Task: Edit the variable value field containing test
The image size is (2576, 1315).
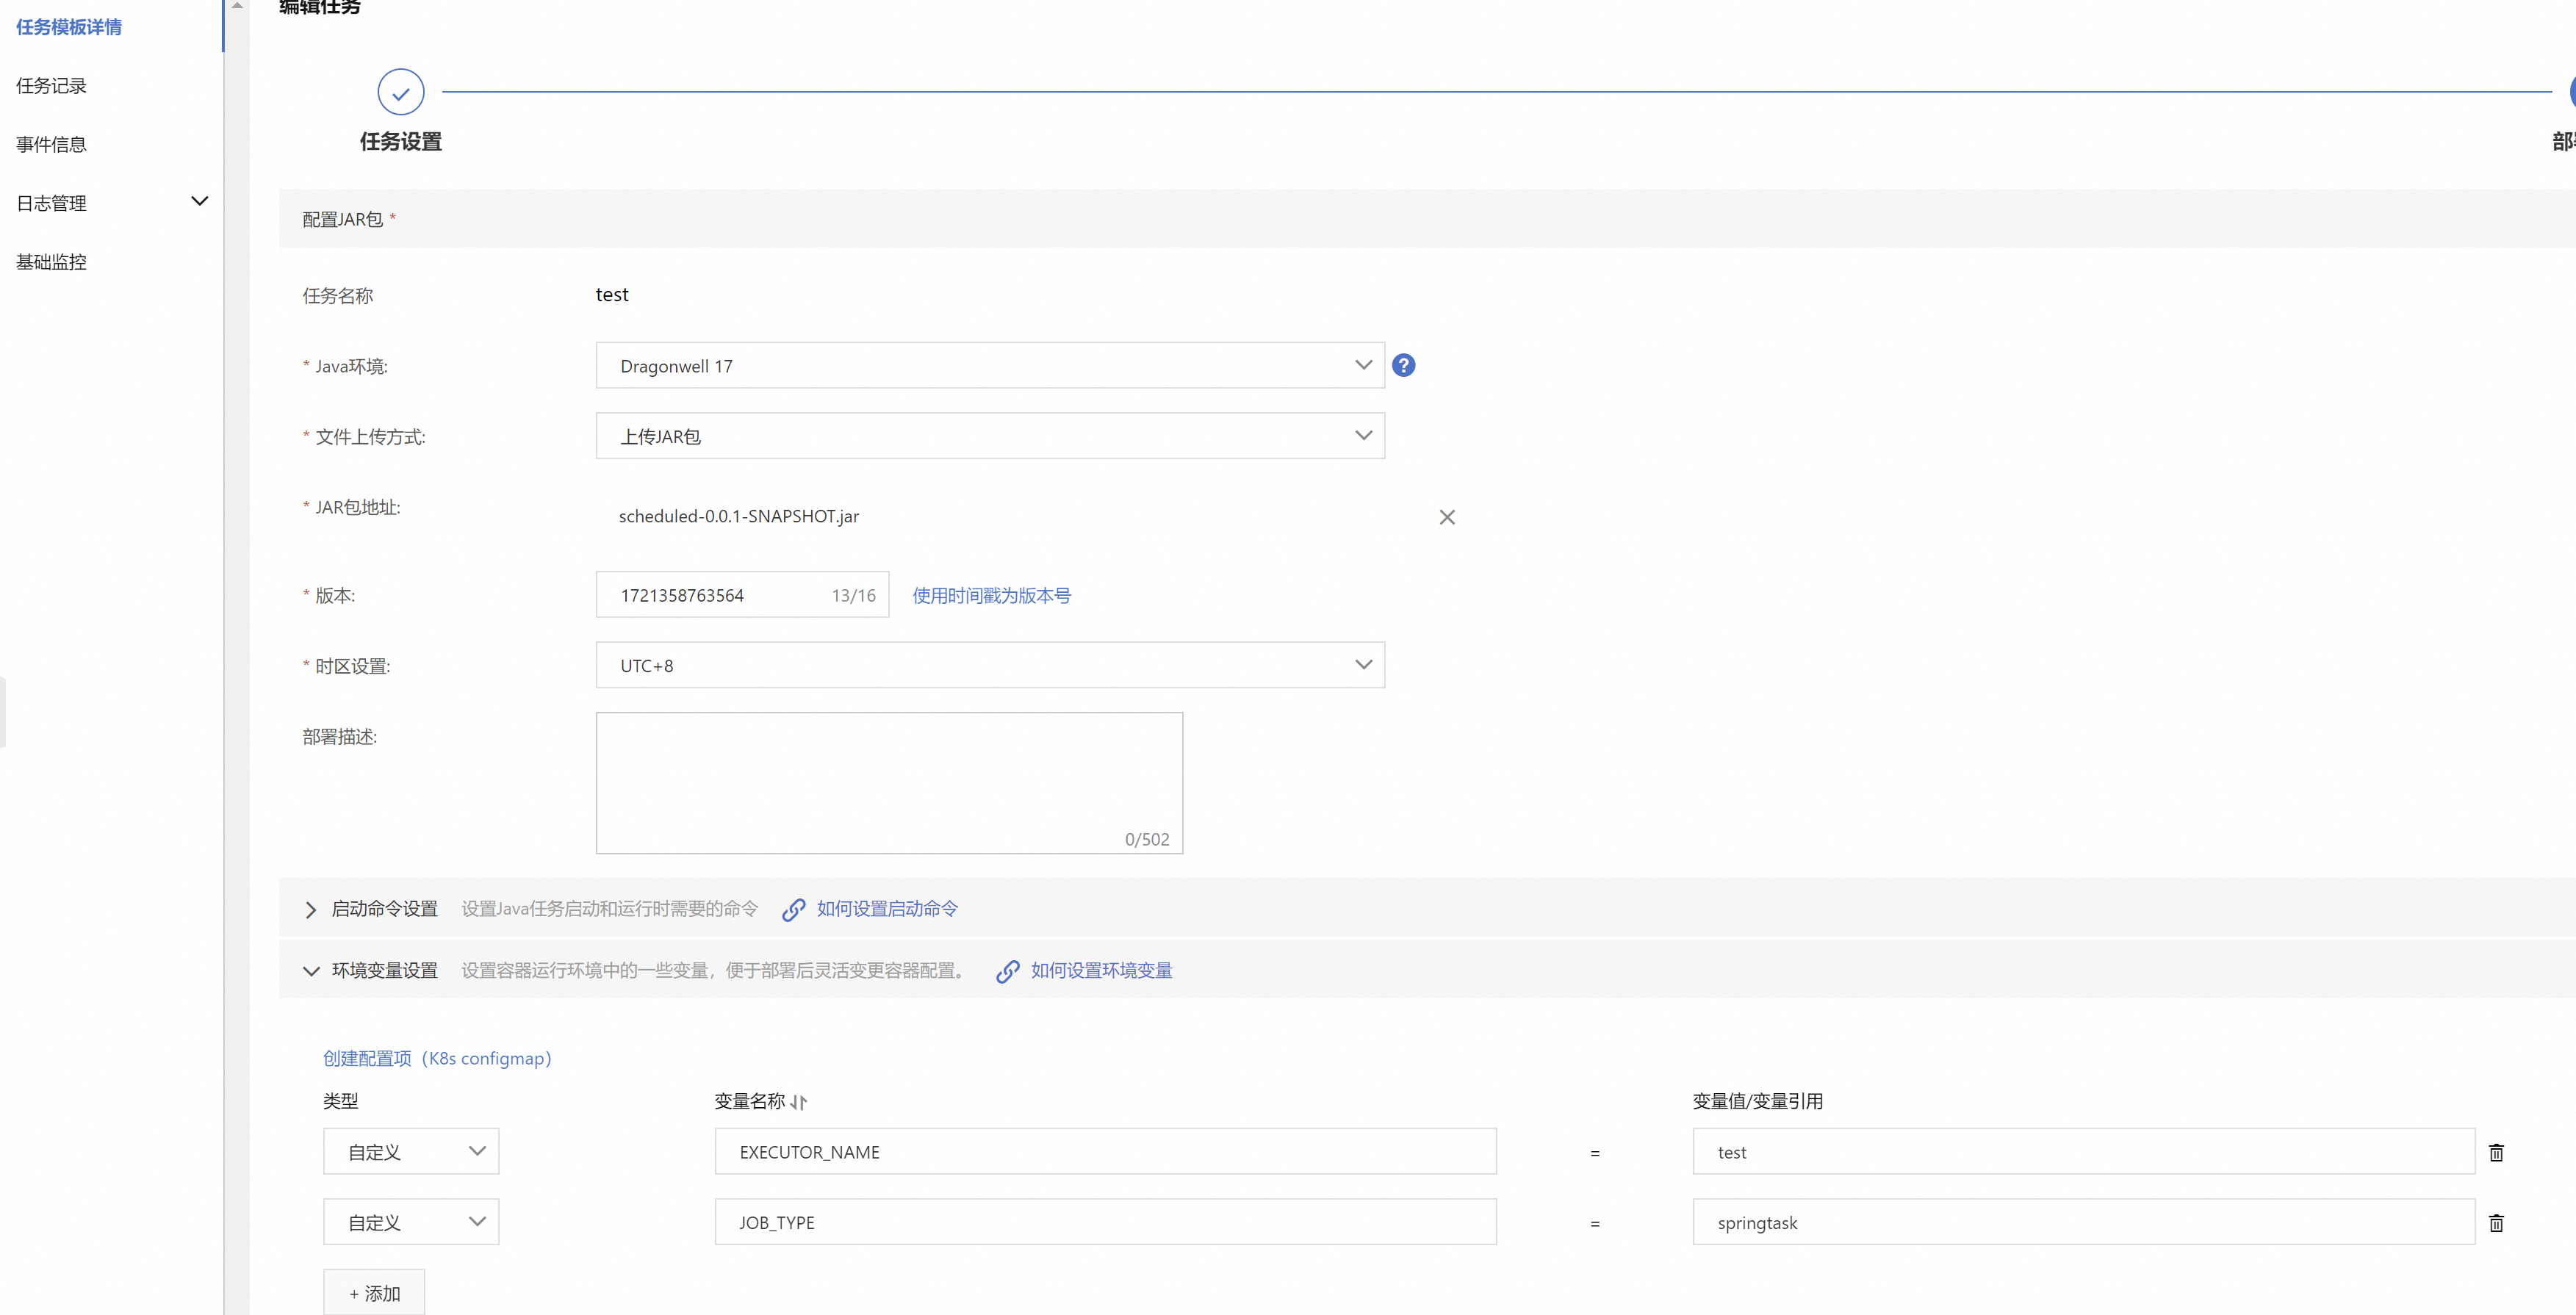Action: coord(2083,1151)
